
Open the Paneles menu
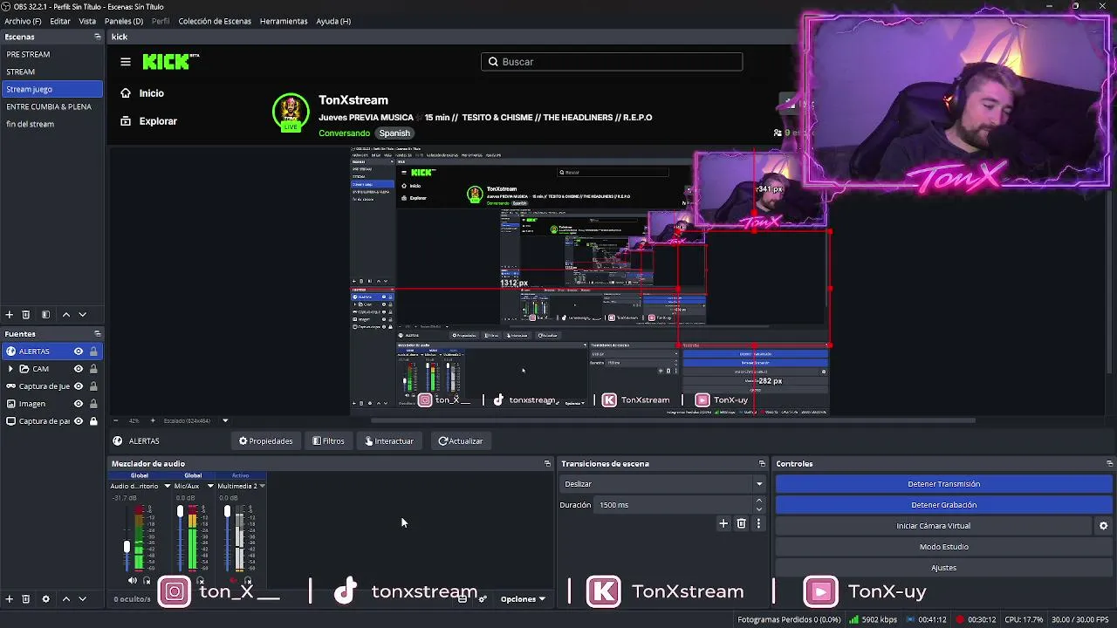124,21
